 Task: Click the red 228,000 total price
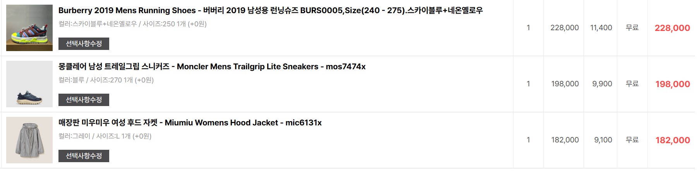click(x=672, y=28)
